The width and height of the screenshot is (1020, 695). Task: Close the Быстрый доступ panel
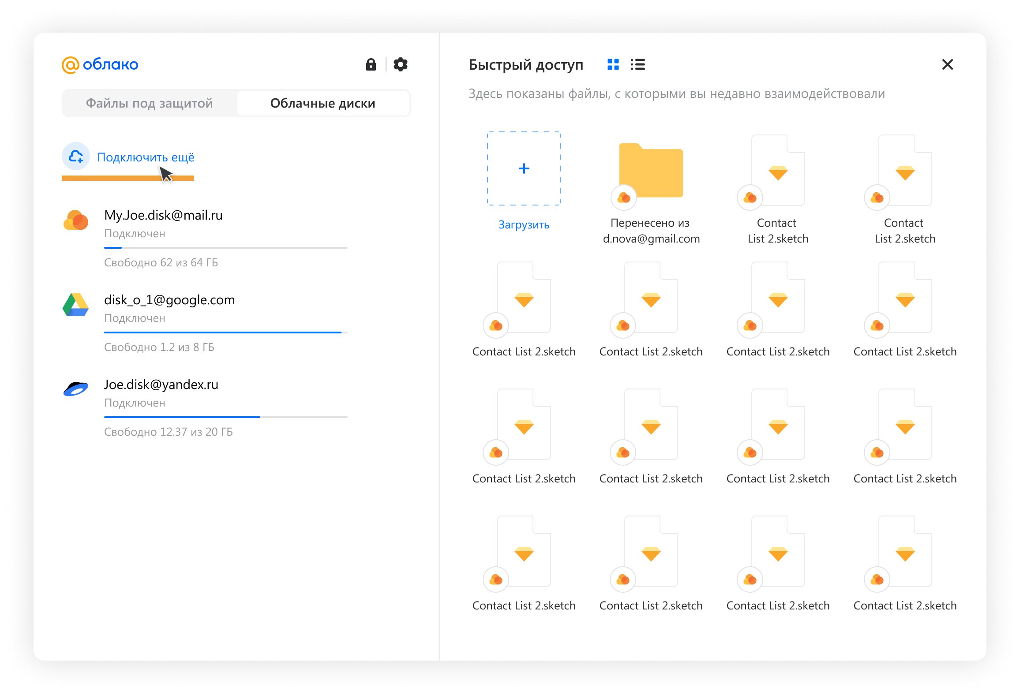point(947,65)
